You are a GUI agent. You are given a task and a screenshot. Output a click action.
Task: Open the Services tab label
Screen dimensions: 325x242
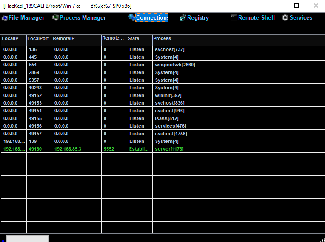301,18
